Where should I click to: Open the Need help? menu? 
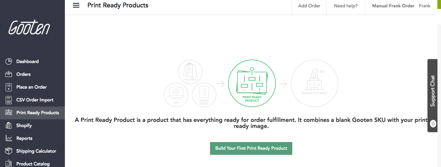point(346,6)
